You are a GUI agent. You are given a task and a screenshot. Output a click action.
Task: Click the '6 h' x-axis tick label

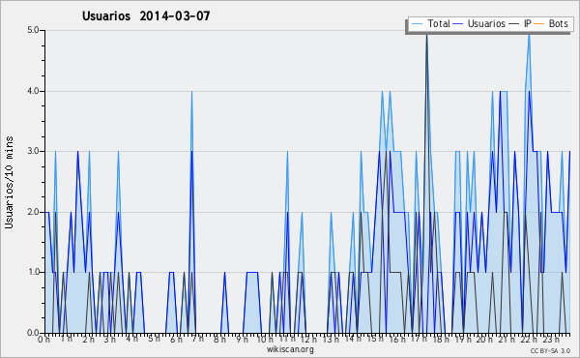click(x=176, y=339)
